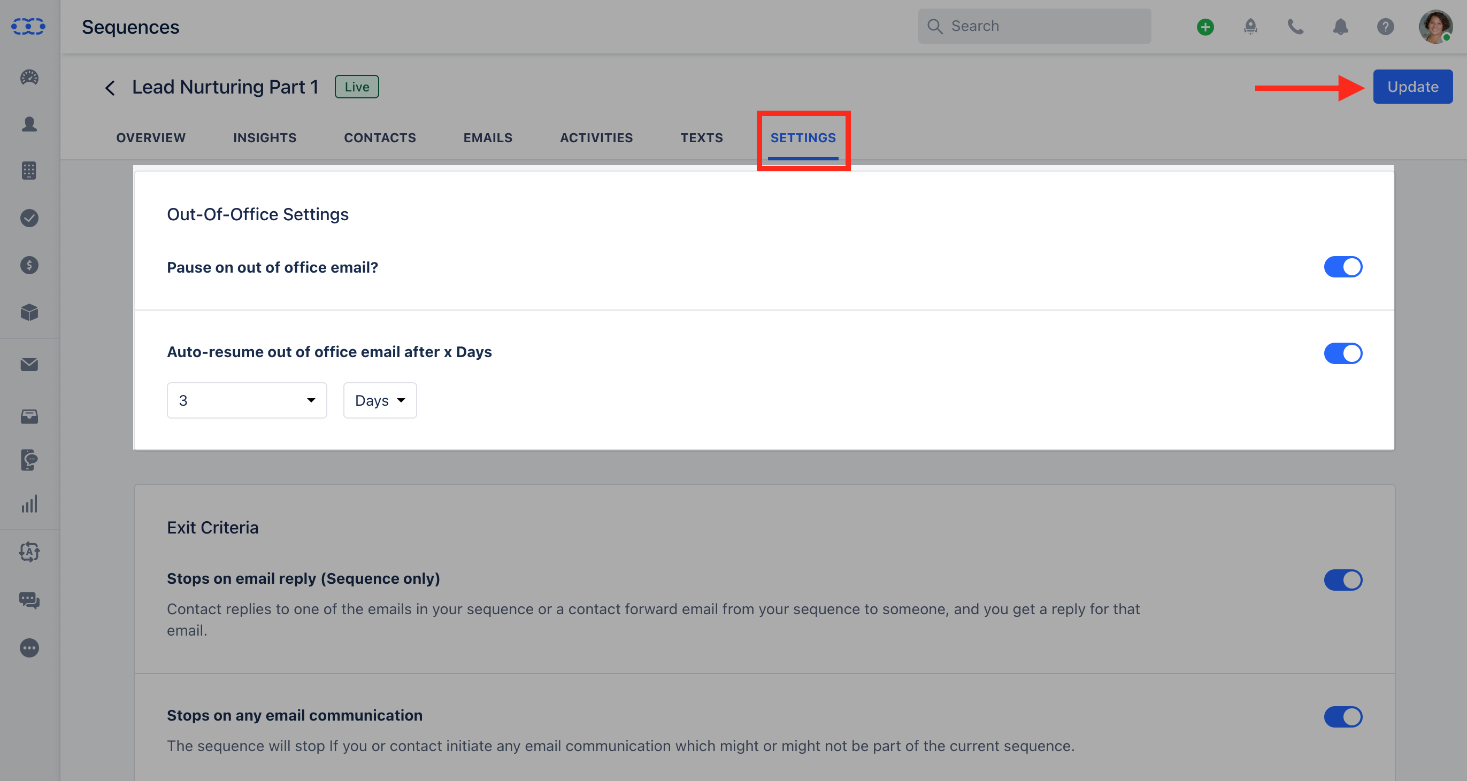Click the Exit Criteria heading

(x=212, y=527)
